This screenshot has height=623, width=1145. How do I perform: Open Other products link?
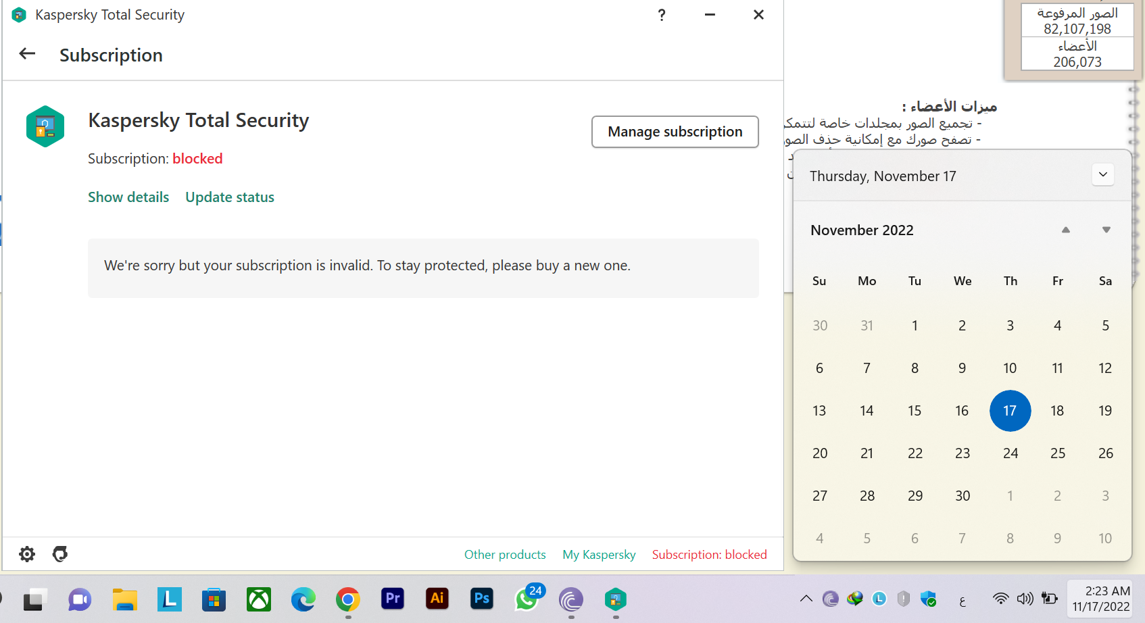click(505, 555)
